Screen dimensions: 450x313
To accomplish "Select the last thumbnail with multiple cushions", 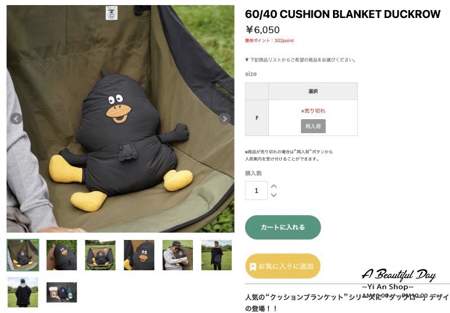I will click(x=62, y=292).
